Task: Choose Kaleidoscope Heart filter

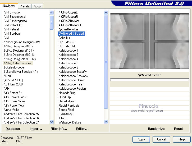Action: tap(71, 84)
